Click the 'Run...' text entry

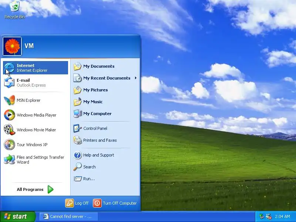[89, 179]
